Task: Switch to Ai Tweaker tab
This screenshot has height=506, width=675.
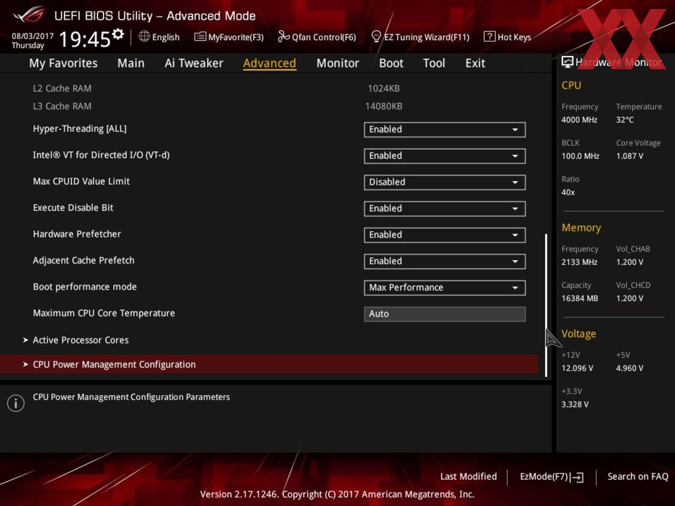Action: [x=194, y=63]
